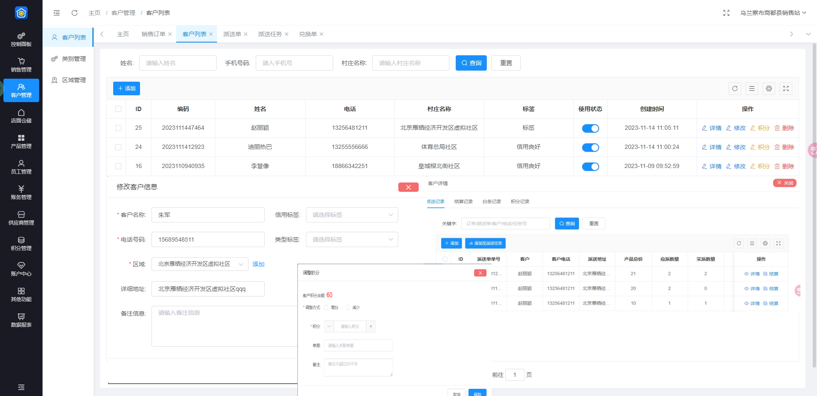
Task: Toggle the usage status switch for 赵丽颖
Action: coord(590,128)
